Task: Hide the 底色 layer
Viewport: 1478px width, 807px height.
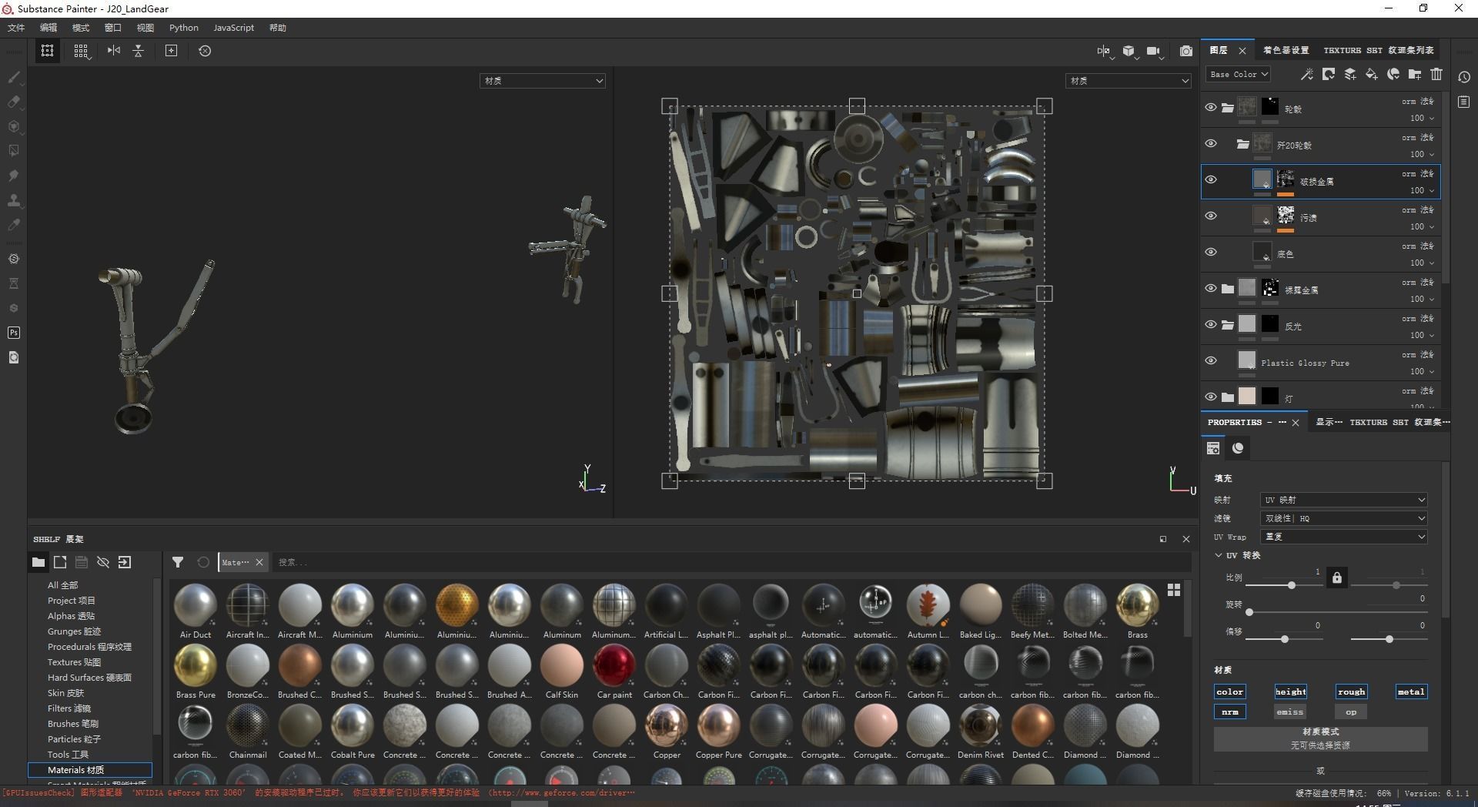Action: coord(1211,253)
